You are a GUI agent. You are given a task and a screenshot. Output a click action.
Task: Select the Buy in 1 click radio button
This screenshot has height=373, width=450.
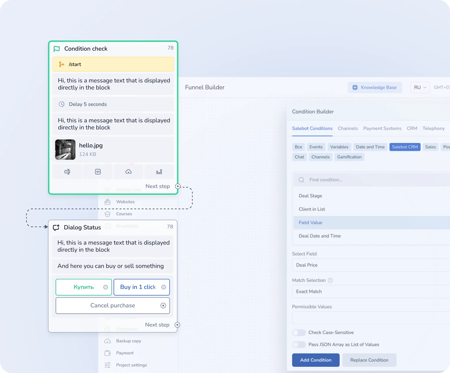[x=163, y=287]
